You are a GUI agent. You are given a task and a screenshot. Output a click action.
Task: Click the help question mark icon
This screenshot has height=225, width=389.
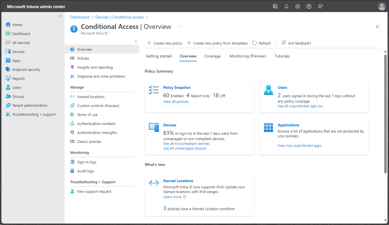point(309,6)
